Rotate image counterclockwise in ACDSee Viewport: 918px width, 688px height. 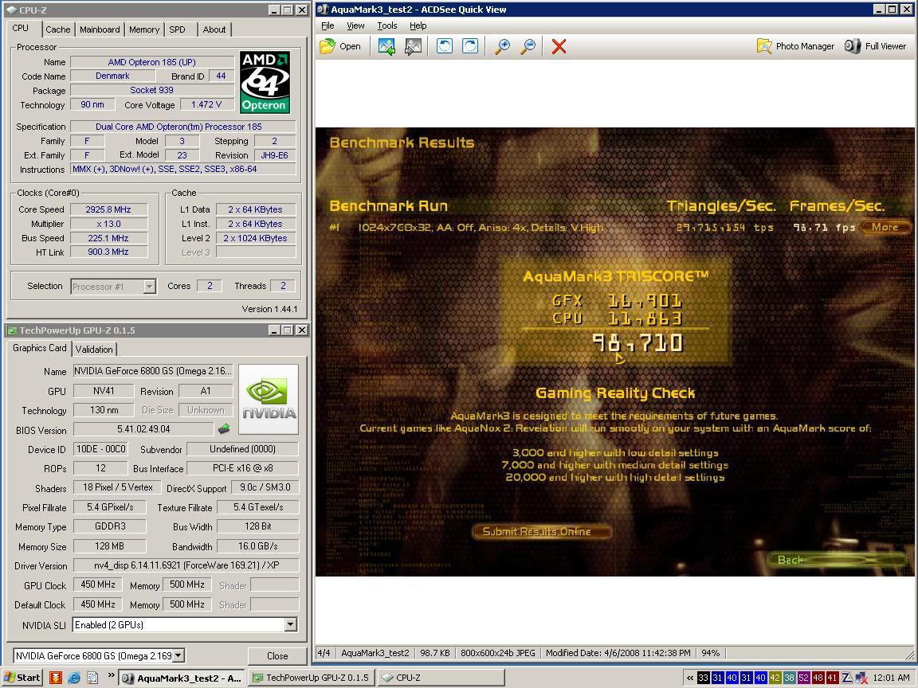445,46
